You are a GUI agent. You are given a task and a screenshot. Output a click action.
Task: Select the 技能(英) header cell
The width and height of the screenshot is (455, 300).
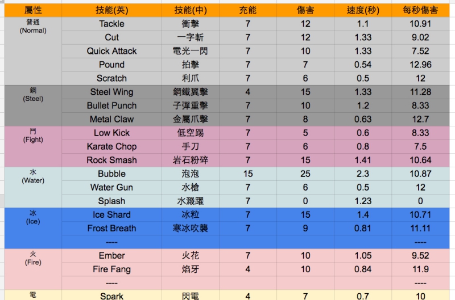(x=111, y=10)
